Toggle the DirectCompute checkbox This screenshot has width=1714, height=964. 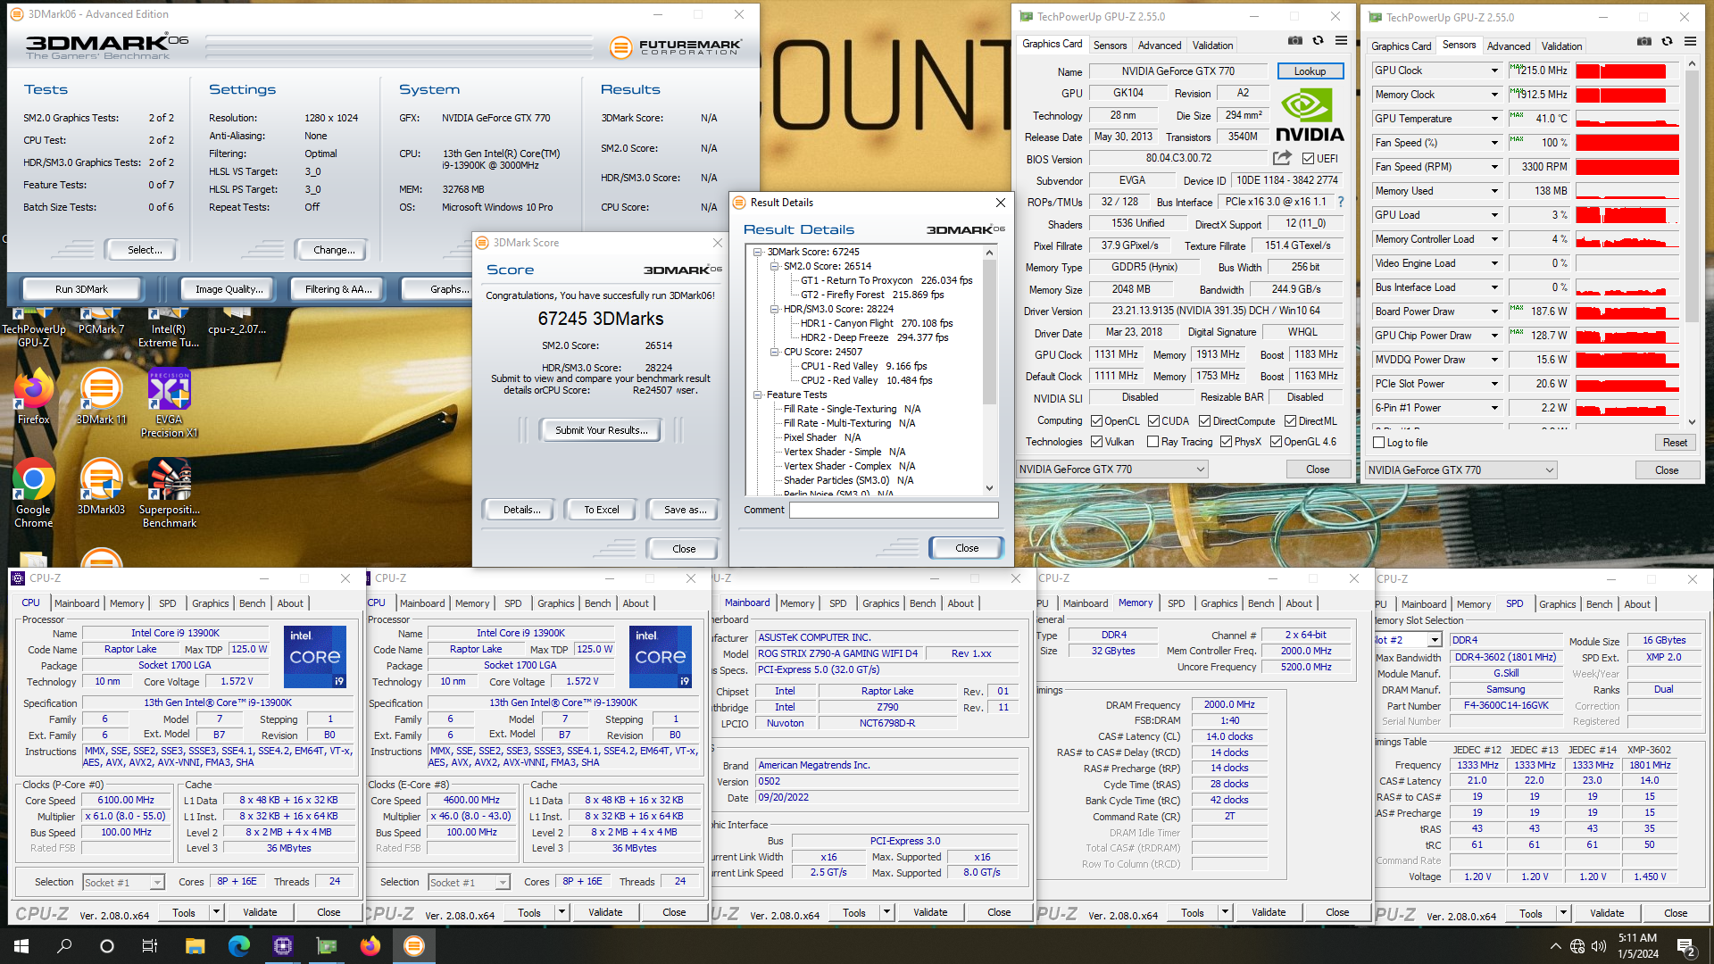1204,421
